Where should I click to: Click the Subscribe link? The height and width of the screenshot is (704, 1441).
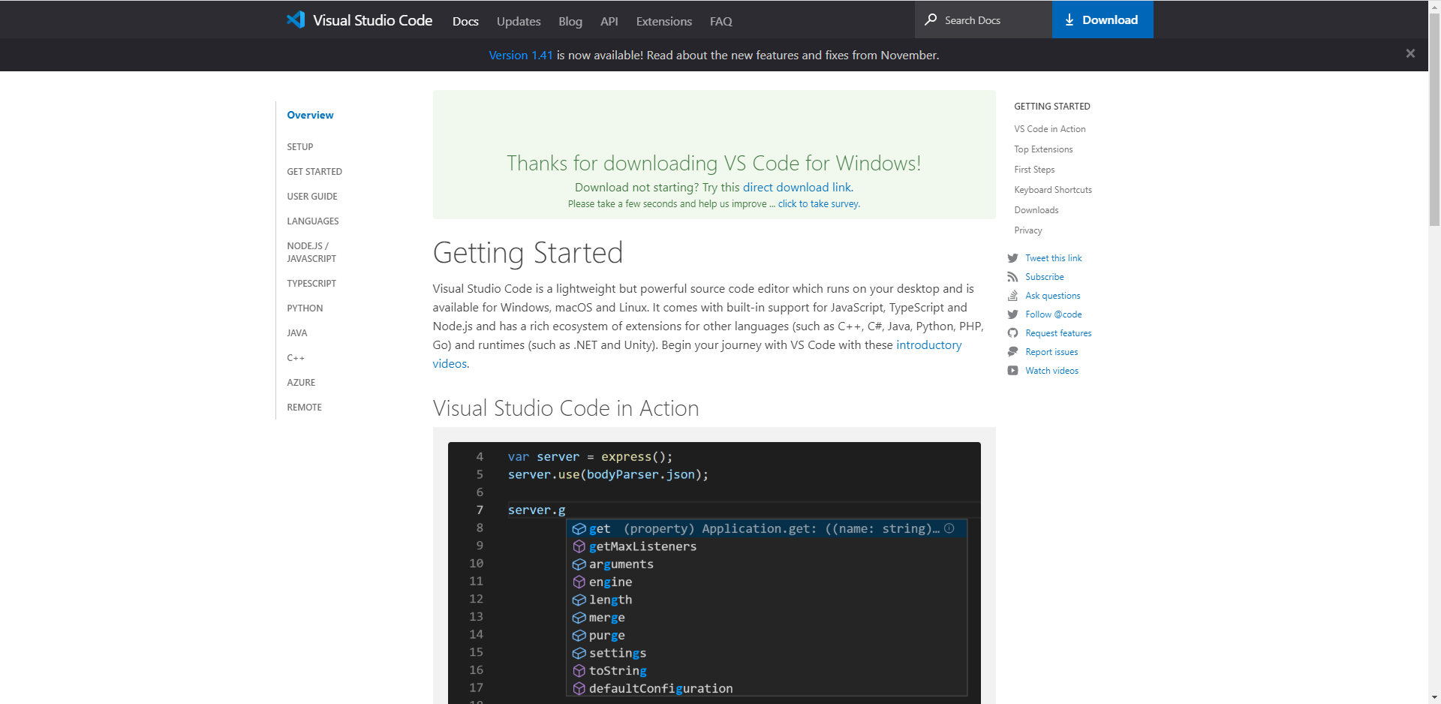pos(1045,277)
